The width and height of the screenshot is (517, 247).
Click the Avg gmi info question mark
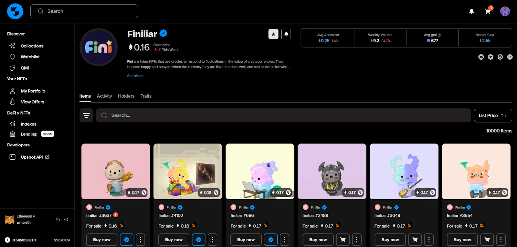[x=439, y=35]
